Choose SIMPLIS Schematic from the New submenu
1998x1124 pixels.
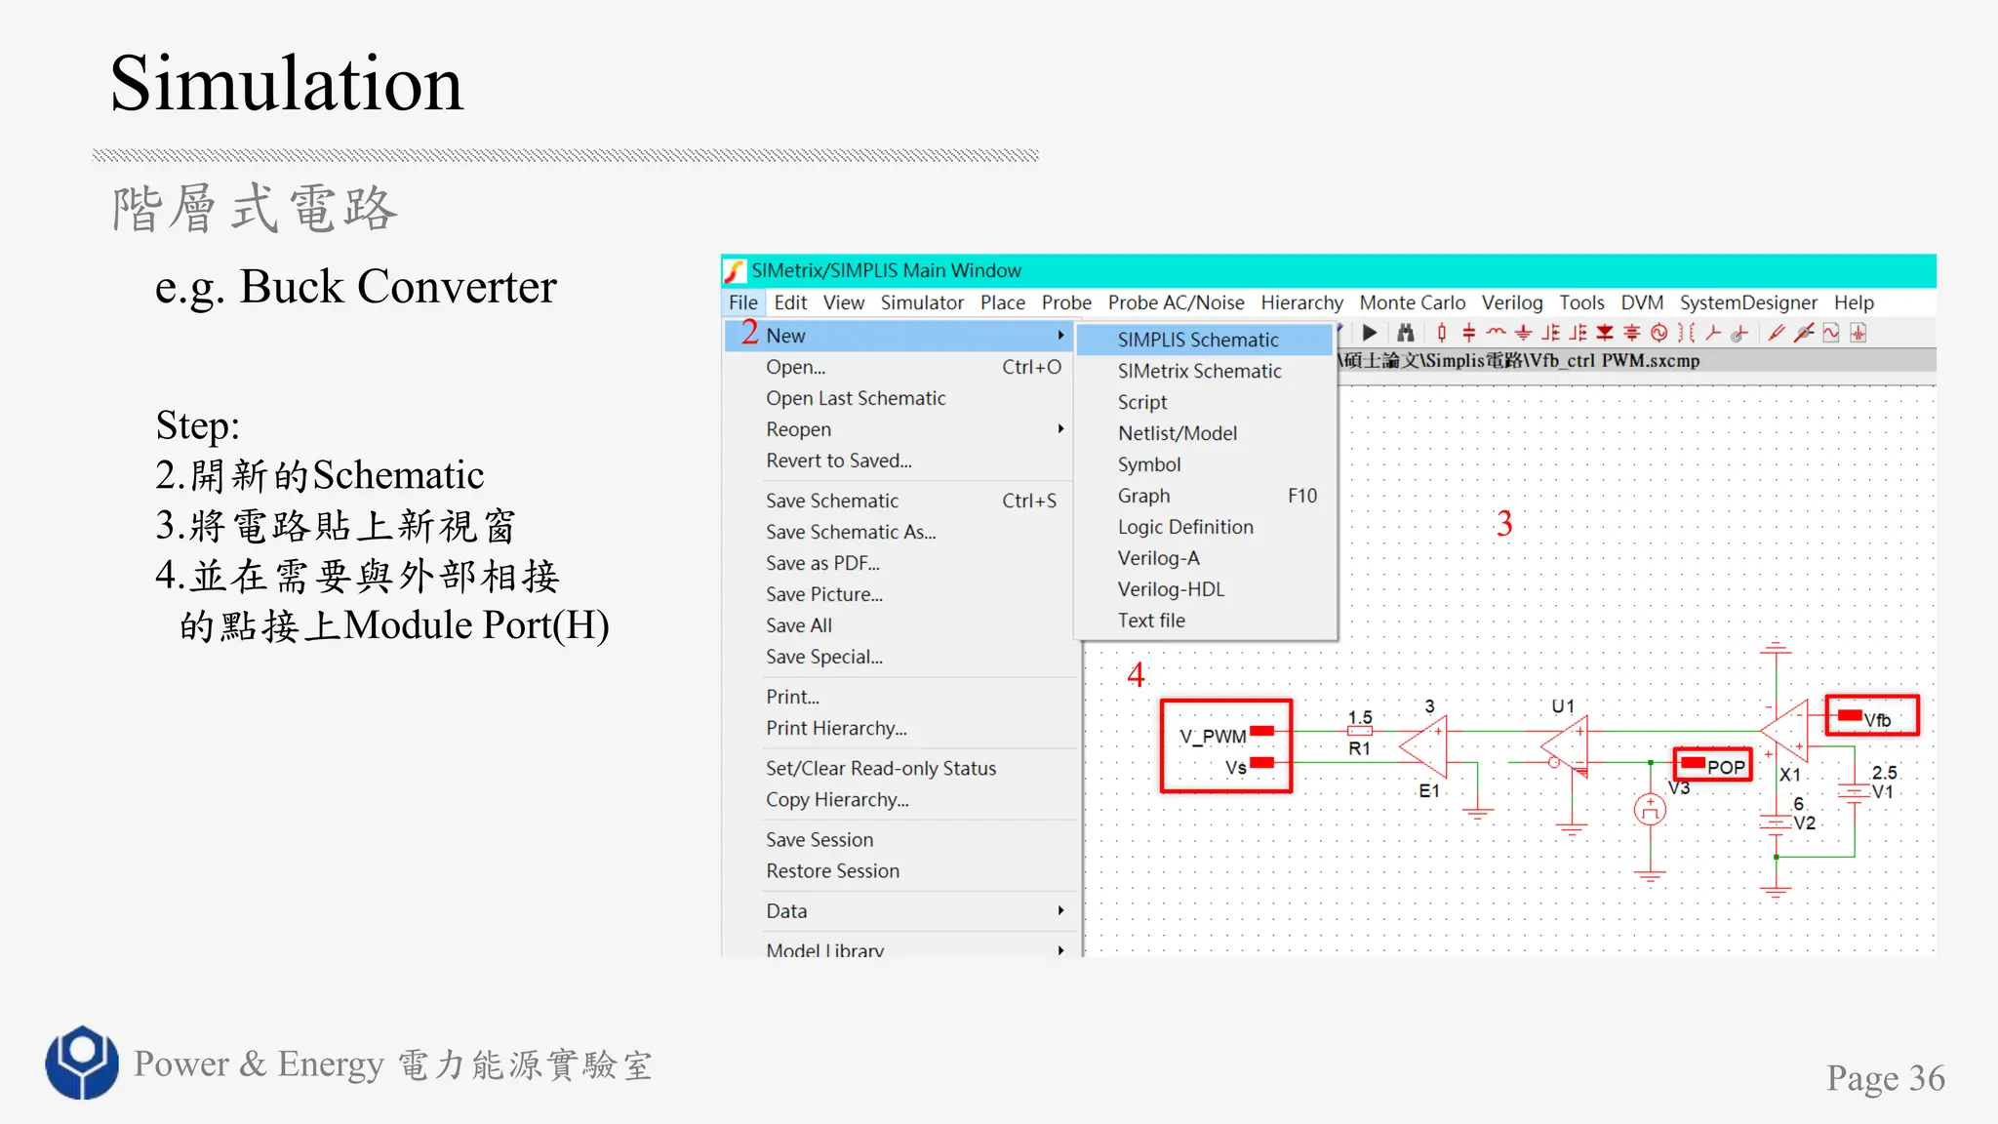(1198, 340)
